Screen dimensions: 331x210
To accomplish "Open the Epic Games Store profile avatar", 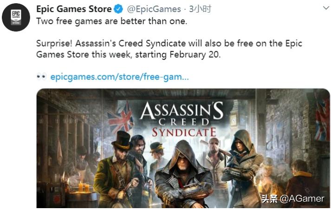I will 16,18.
